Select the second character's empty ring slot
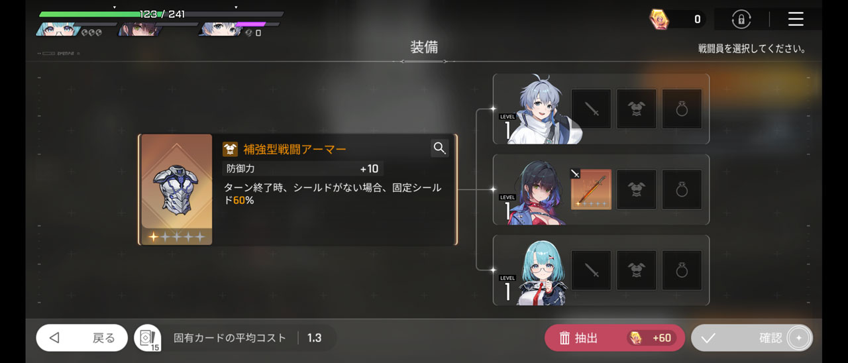Image resolution: width=848 pixels, height=363 pixels. click(x=682, y=189)
